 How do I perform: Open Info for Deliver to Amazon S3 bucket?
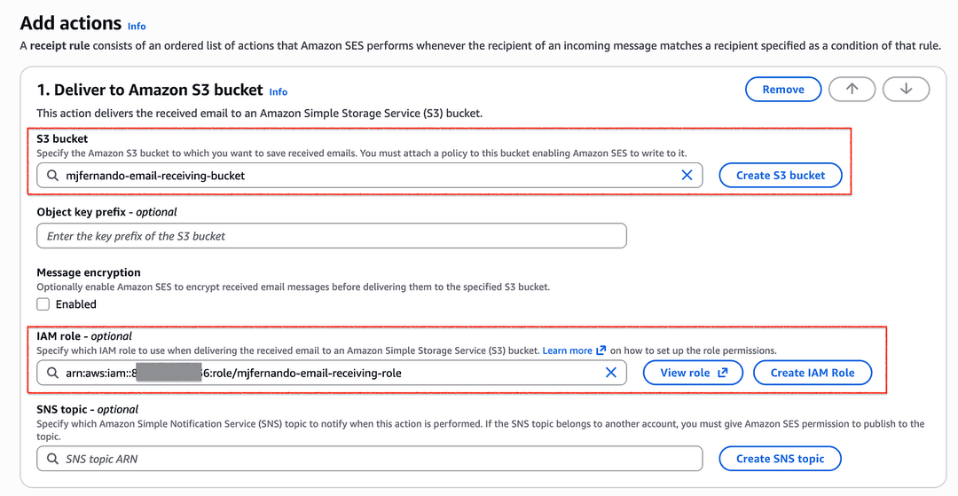pyautogui.click(x=278, y=91)
